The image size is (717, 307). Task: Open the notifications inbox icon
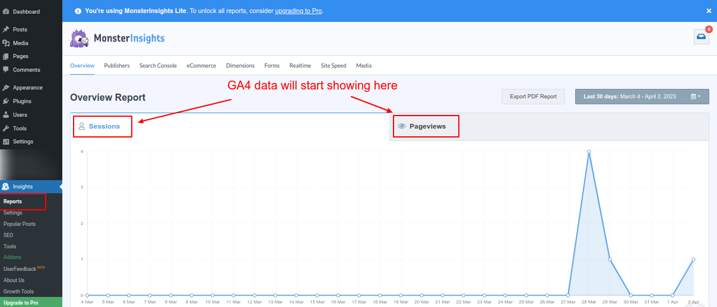tap(702, 37)
